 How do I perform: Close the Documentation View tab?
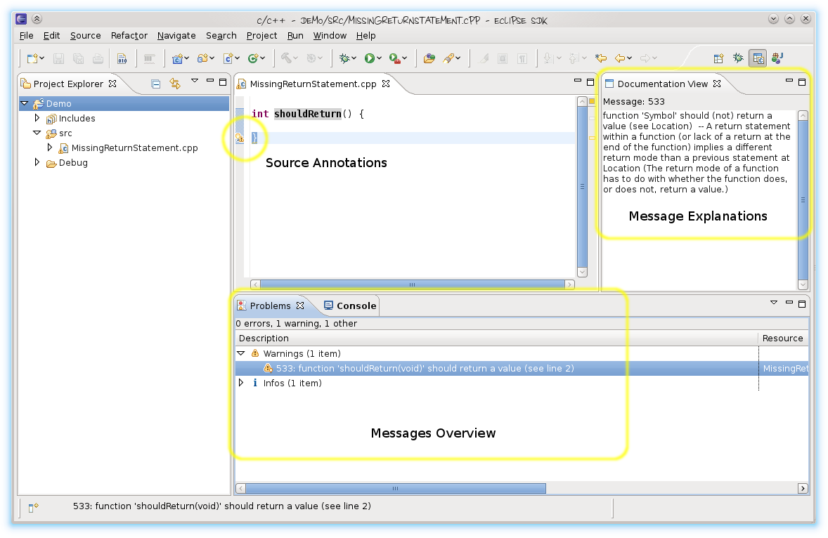(717, 84)
